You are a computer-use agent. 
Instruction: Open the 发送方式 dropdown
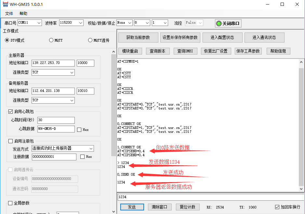[x=62, y=148]
